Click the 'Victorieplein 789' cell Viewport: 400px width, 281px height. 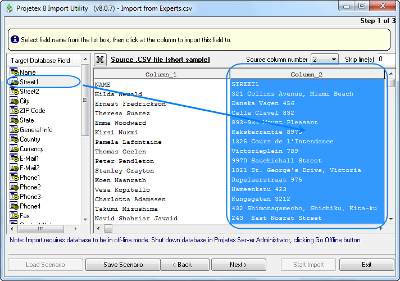coord(265,151)
